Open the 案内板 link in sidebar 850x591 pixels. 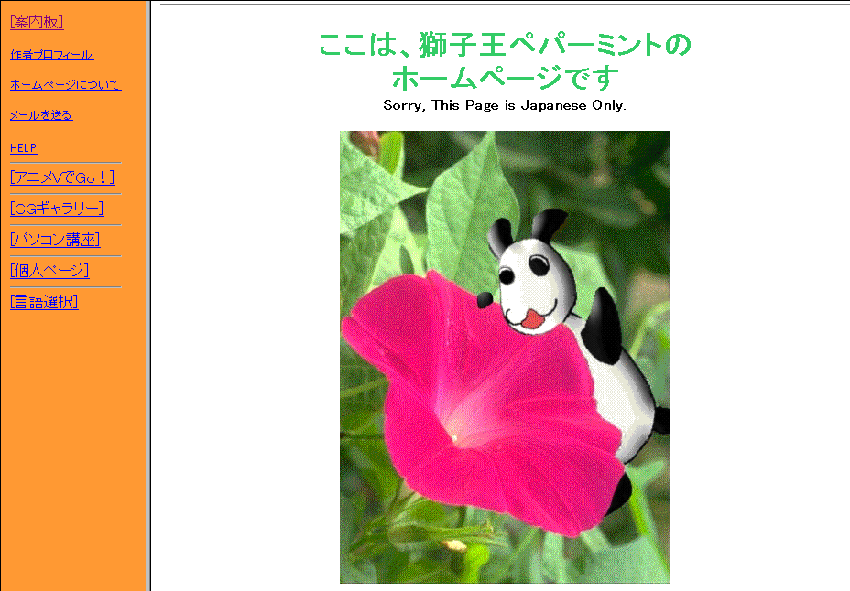[x=37, y=22]
